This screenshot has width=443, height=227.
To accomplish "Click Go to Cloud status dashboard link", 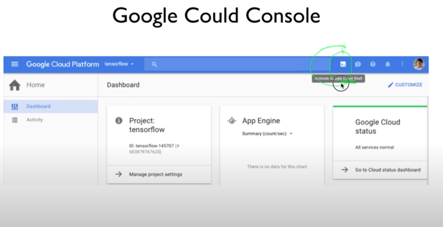I will click(388, 170).
